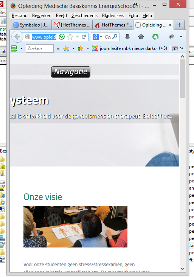The image size is (194, 277).
Task: Open the downloads arrow icon
Action: click(x=127, y=37)
